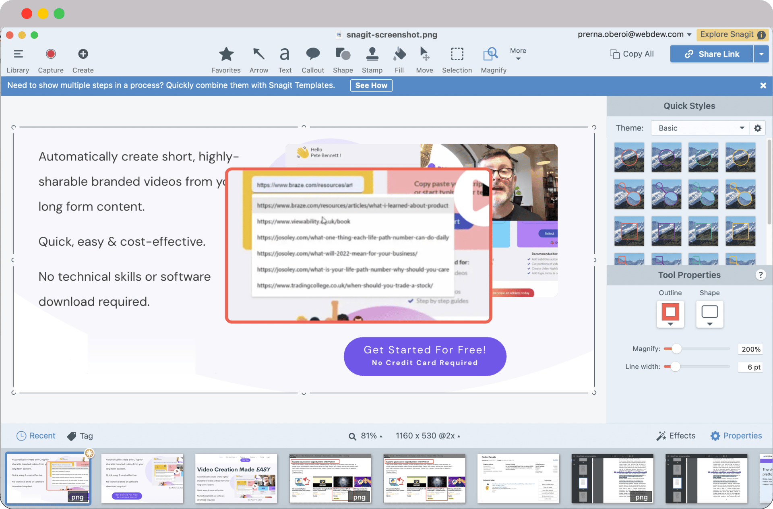The width and height of the screenshot is (773, 509).
Task: Toggle the Effects panel
Action: click(676, 436)
